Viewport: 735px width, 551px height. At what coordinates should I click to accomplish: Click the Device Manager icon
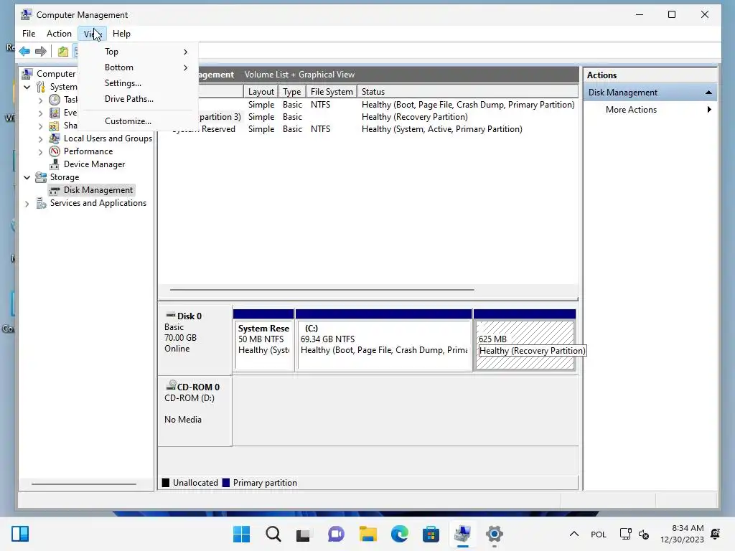click(55, 164)
